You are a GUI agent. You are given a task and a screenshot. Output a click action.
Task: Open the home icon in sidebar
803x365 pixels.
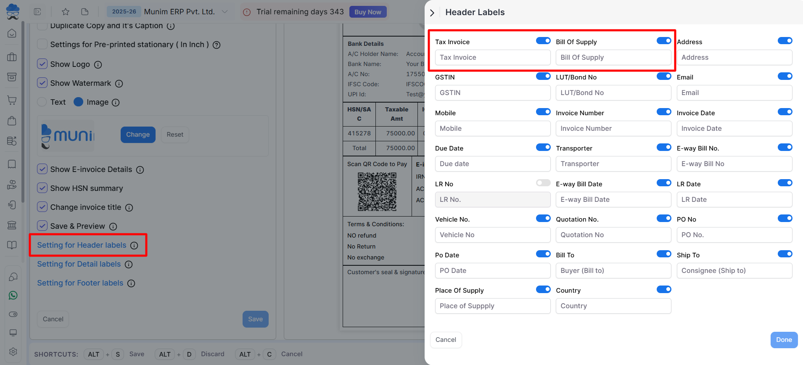tap(12, 33)
